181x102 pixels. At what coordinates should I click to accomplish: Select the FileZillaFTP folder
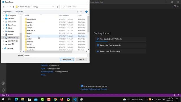[x=31, y=31]
